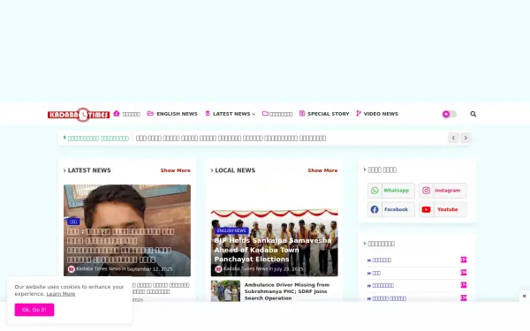The image size is (530, 331).
Task: Click the WhatsApp icon button
Action: (391, 191)
